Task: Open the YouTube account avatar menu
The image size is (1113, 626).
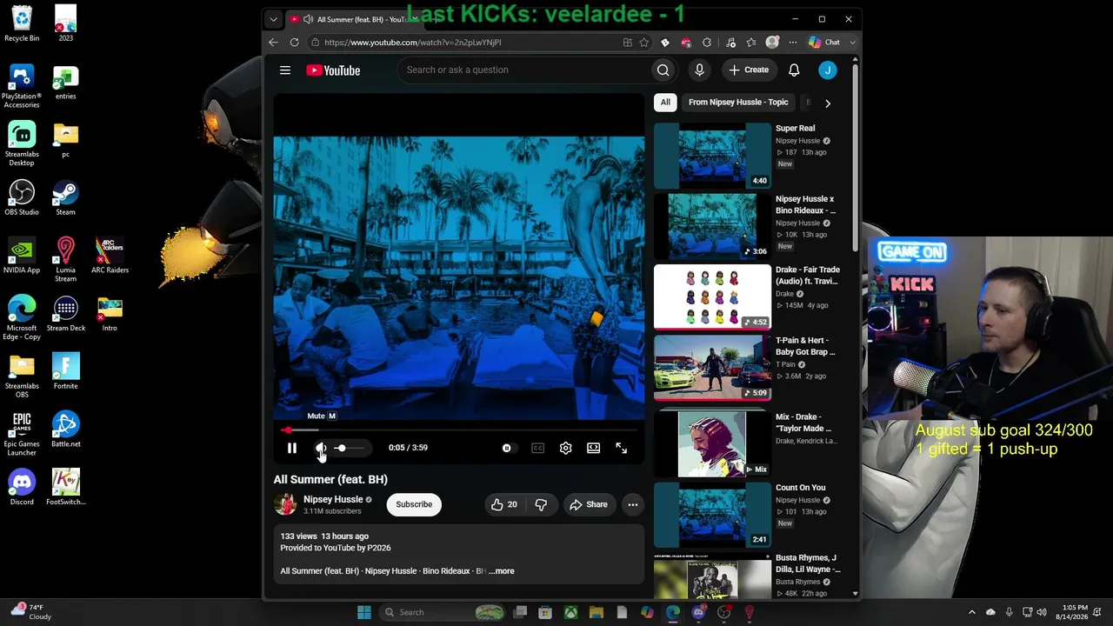Action: coord(828,70)
